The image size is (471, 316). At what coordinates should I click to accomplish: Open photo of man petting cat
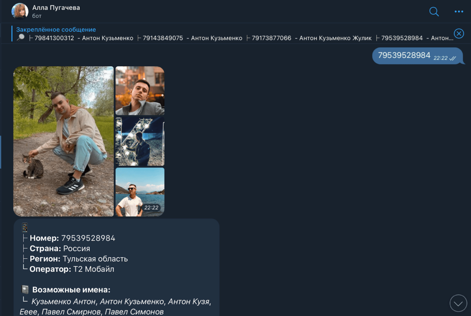tap(63, 141)
